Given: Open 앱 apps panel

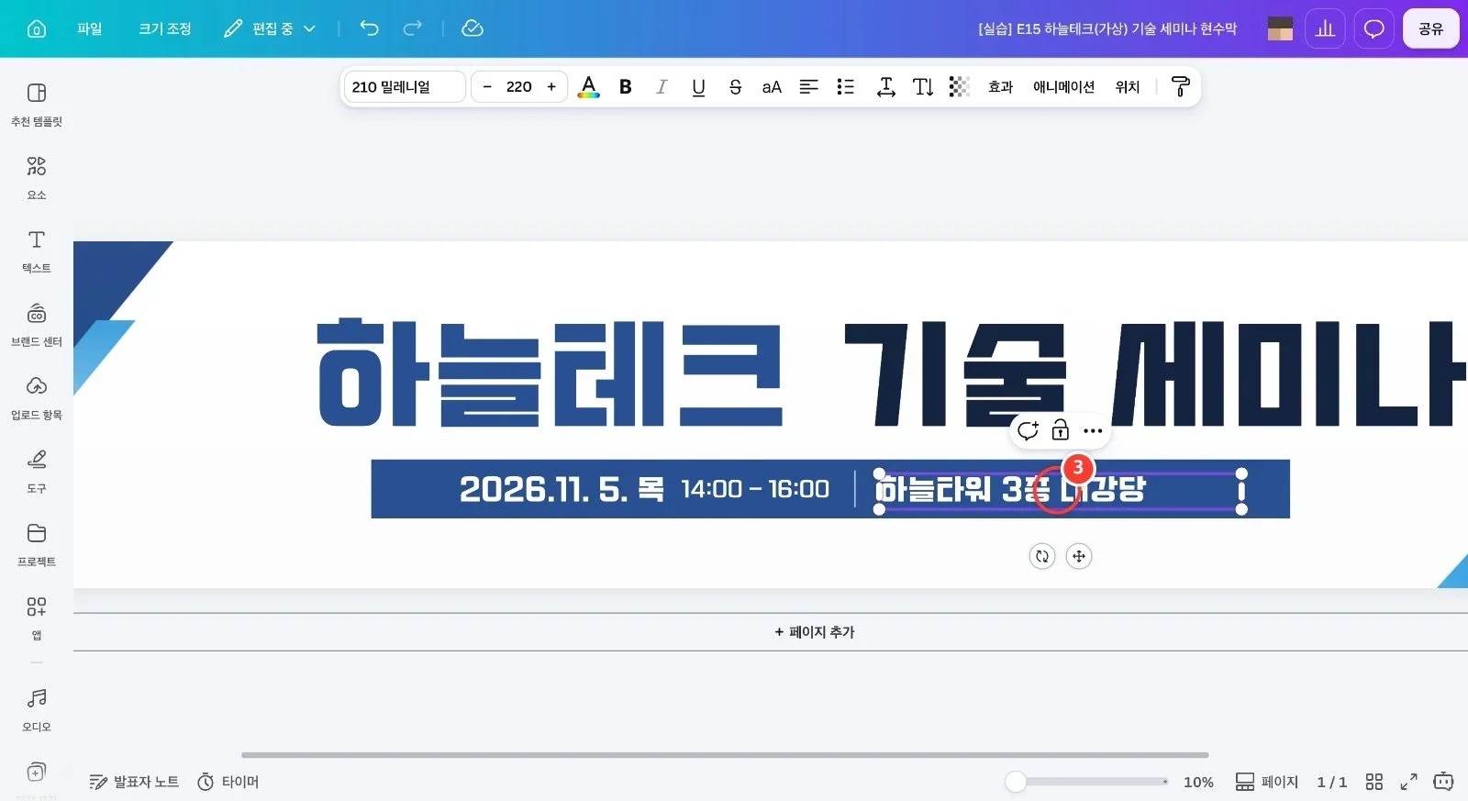Looking at the screenshot, I should click(x=37, y=617).
